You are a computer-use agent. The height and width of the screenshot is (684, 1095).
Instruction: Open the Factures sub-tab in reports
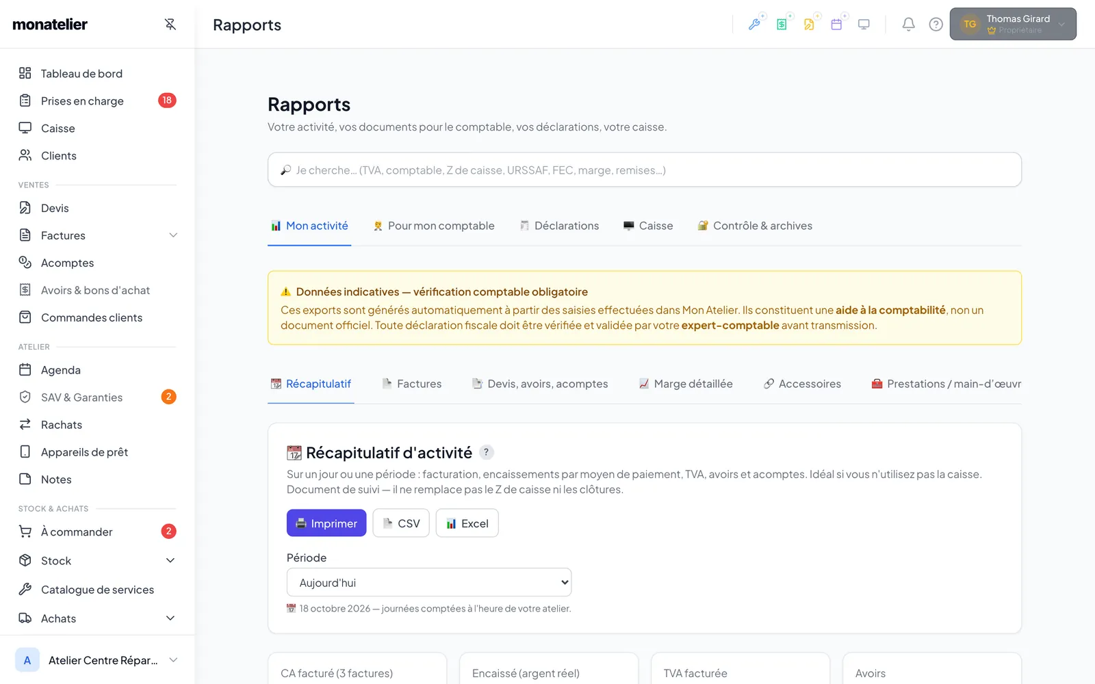click(x=412, y=384)
